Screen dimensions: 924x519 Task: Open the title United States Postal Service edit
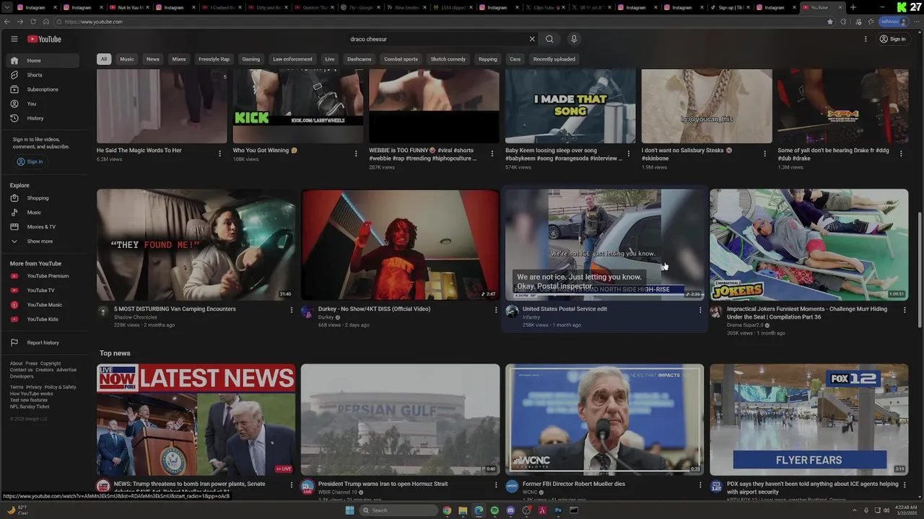[565, 309]
